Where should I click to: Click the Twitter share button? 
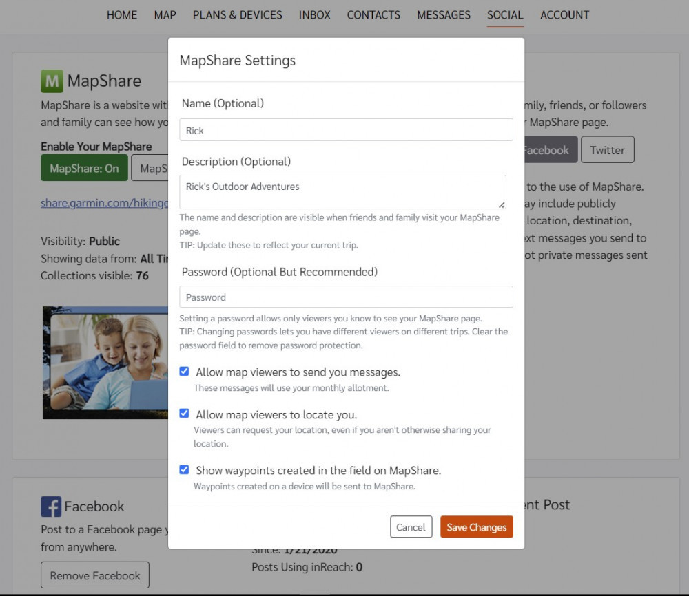[x=607, y=149]
